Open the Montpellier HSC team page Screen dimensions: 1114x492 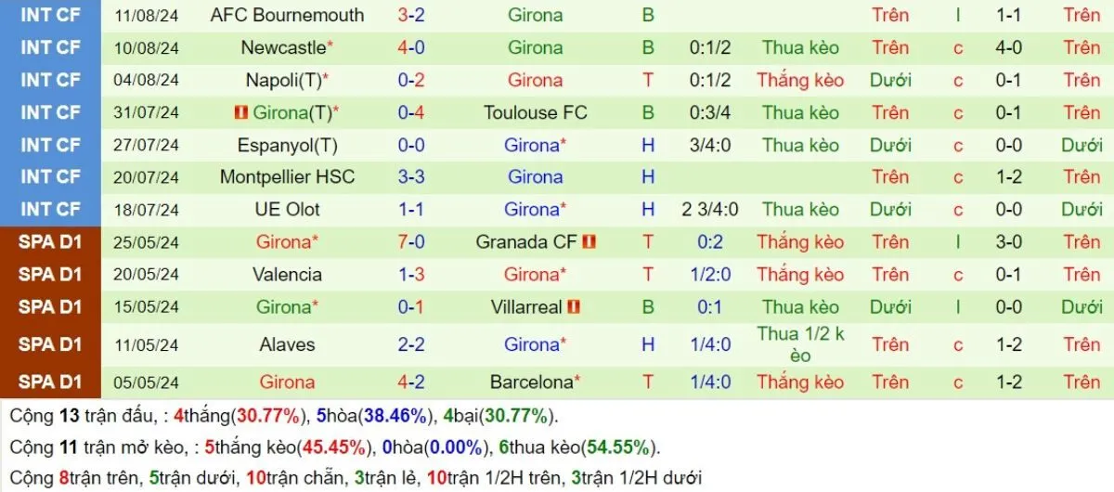click(x=287, y=177)
